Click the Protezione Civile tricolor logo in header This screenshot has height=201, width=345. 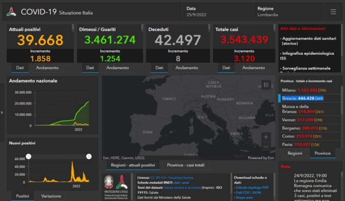(11, 12)
